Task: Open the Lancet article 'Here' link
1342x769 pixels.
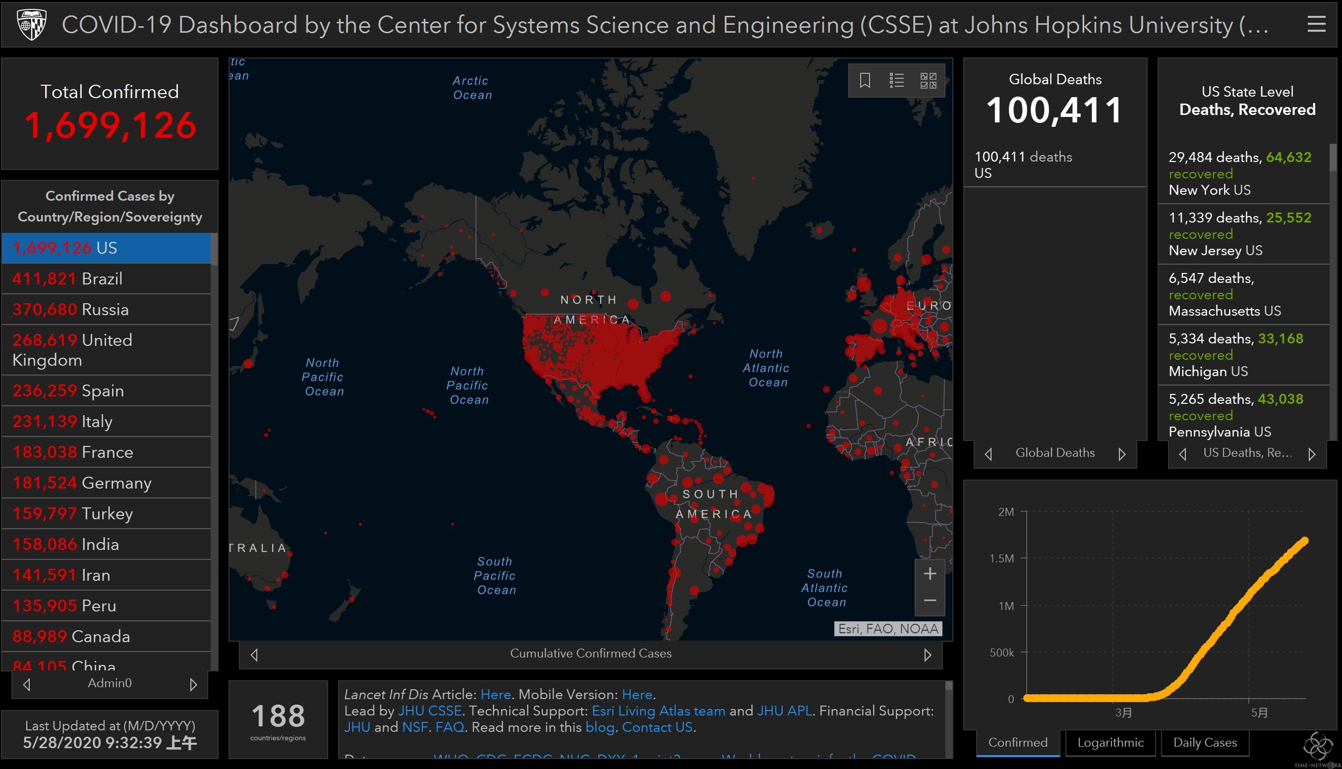Action: click(496, 695)
